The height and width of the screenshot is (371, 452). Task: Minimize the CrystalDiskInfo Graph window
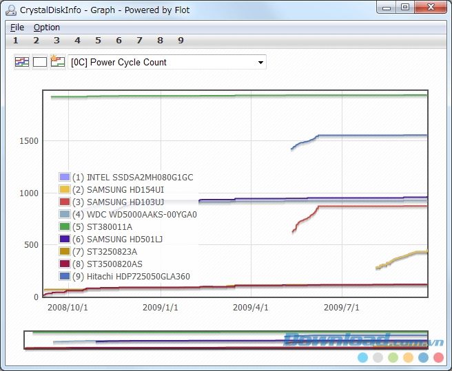(387, 8)
